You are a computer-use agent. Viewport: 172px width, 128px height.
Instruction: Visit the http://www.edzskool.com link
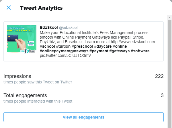pos(133,42)
